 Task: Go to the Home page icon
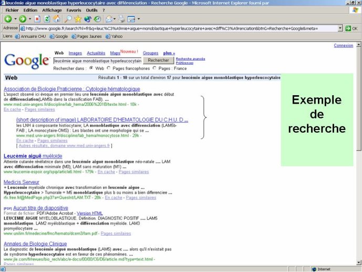(57, 19)
